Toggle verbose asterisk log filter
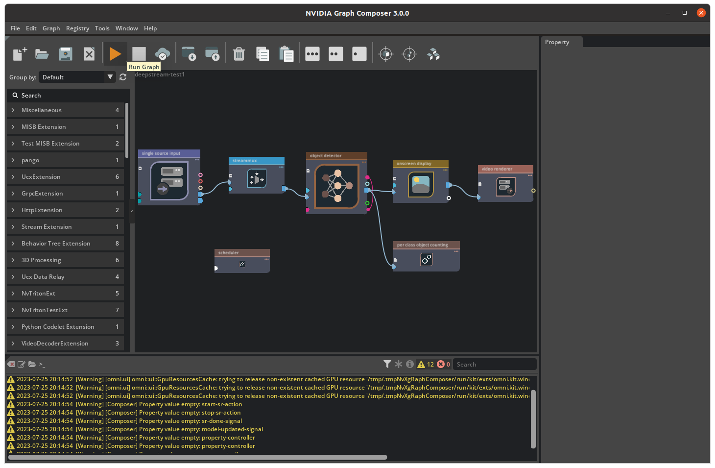Screen dimensions: 715x468 [399, 364]
